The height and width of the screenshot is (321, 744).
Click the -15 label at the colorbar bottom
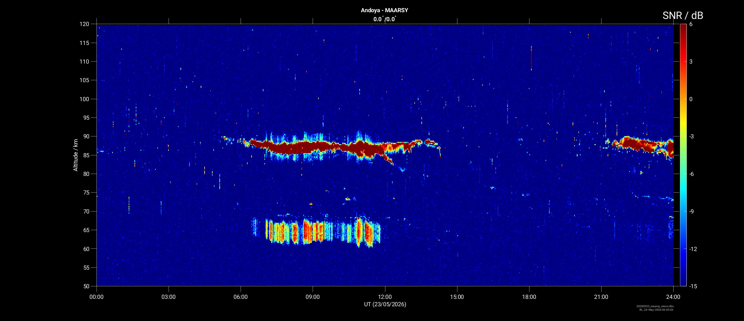tap(693, 286)
